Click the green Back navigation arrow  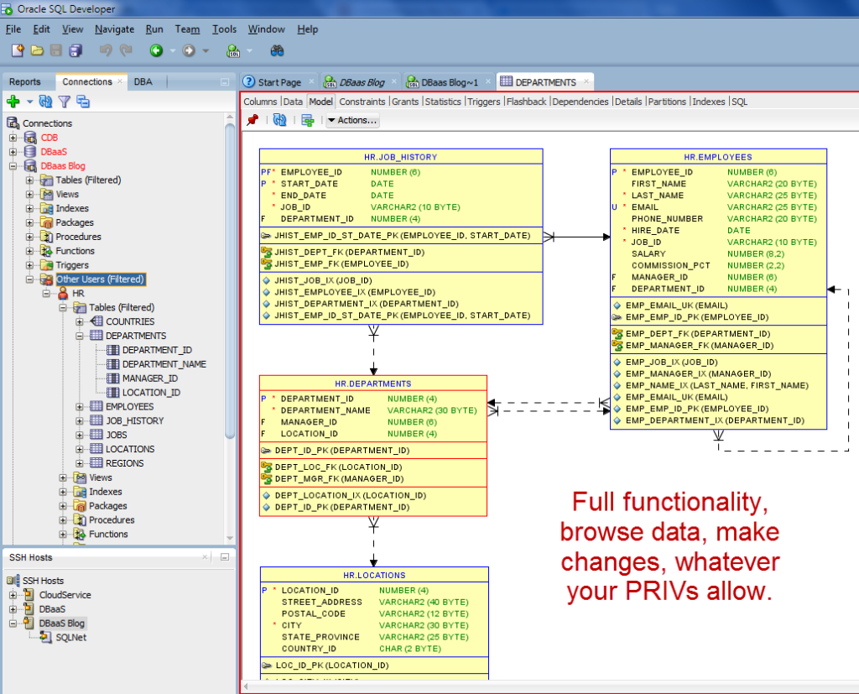click(x=156, y=50)
